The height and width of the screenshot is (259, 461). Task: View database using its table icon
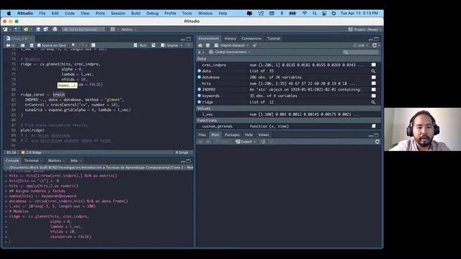[374, 77]
